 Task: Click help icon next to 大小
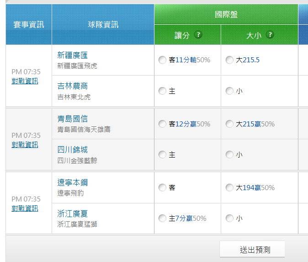[x=270, y=35]
